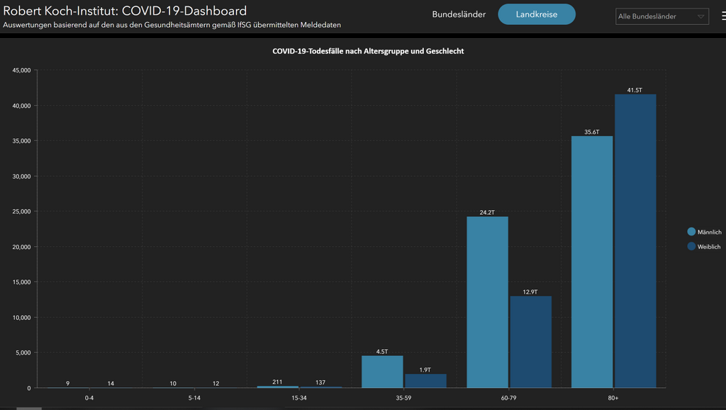Click the chart title COVID-19-Todesfälle nach Altersgruppe
Screen dimensions: 726x410
[368, 51]
